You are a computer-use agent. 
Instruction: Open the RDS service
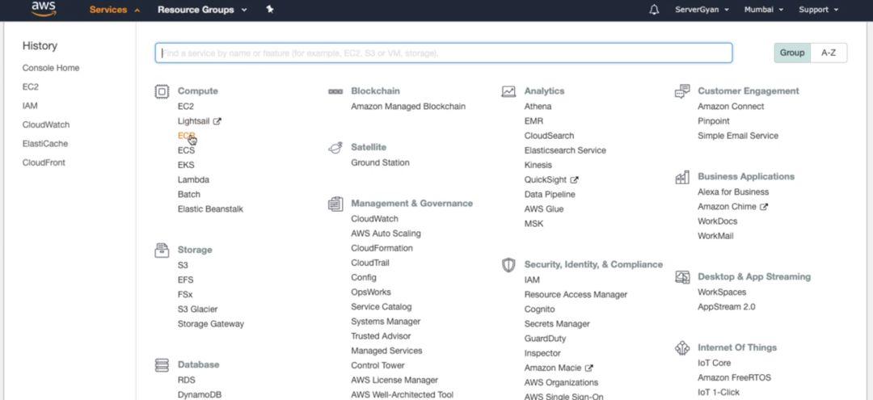point(187,380)
